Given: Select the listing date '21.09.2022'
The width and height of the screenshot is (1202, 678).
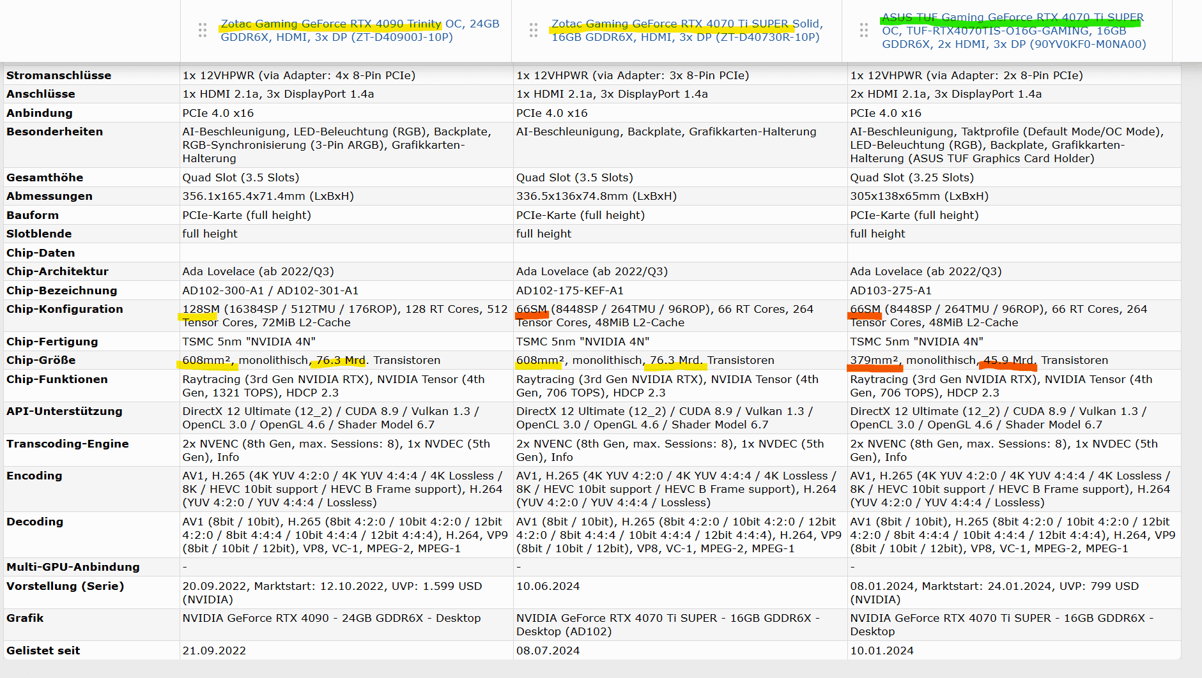Looking at the screenshot, I should coord(214,651).
